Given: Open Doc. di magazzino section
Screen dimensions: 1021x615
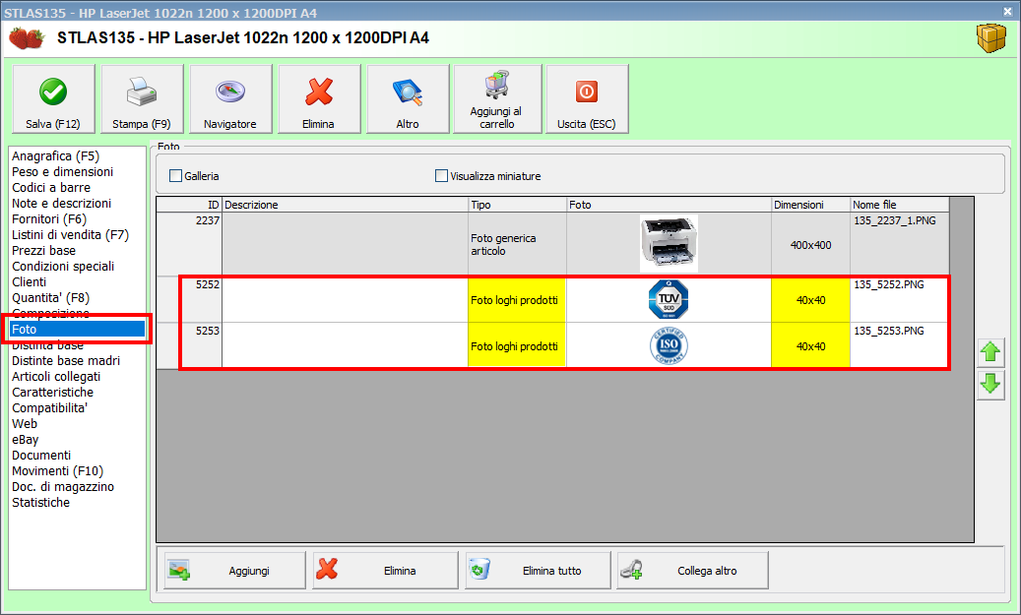Looking at the screenshot, I should [x=62, y=487].
